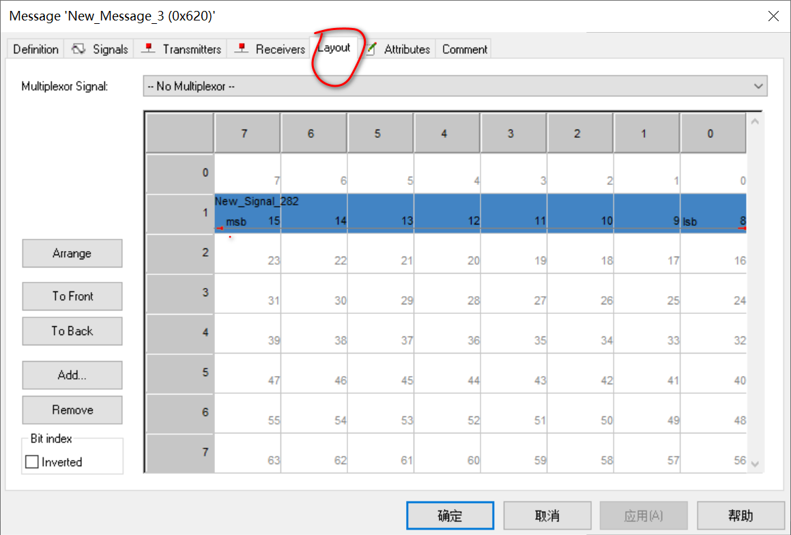Confirm with the 确定 button
Viewport: 791px width, 535px height.
[450, 515]
